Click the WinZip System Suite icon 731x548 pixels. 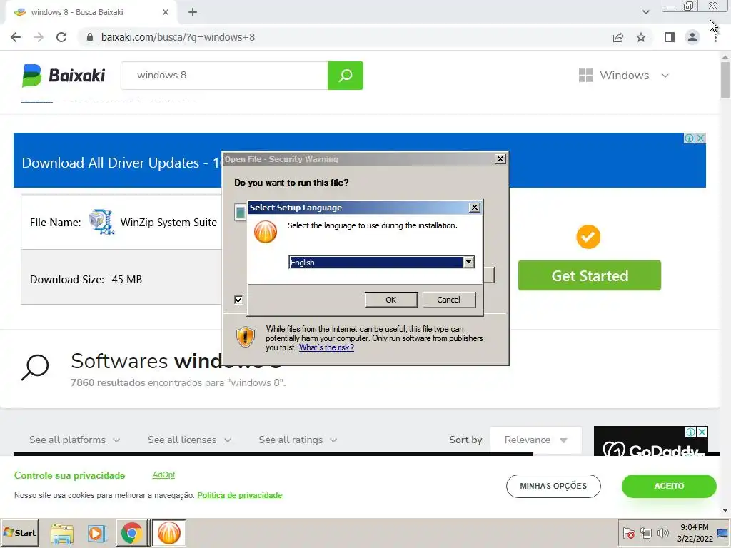[101, 223]
